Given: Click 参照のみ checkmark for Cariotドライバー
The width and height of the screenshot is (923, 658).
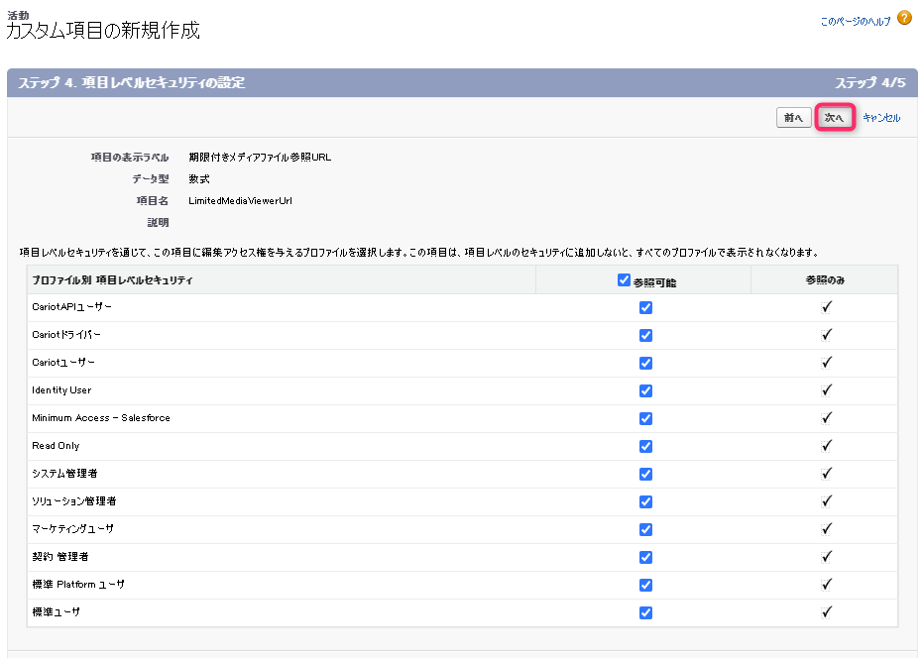Looking at the screenshot, I should click(x=827, y=335).
